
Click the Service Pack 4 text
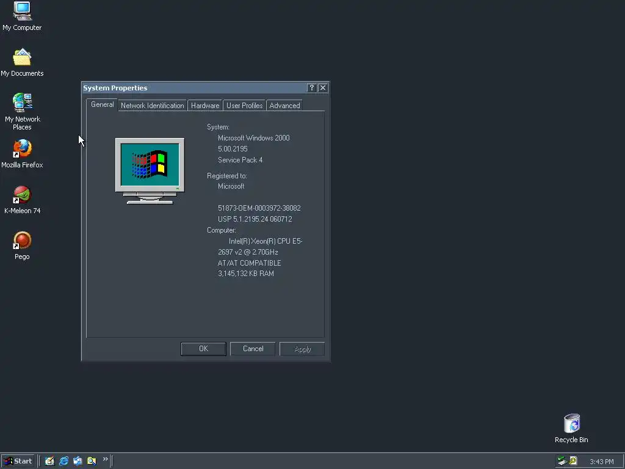240,160
